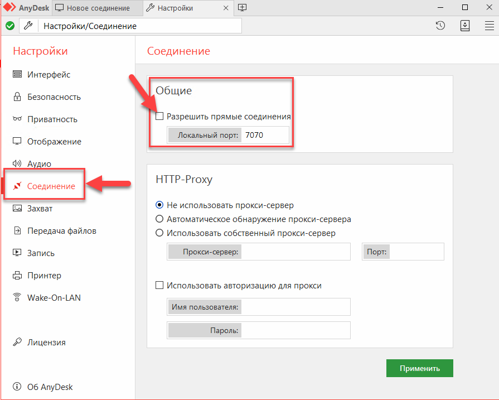
Task: Select Использовать собственный прокси-сервер option
Action: click(159, 233)
